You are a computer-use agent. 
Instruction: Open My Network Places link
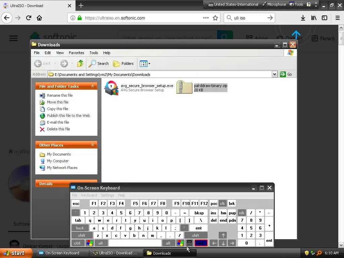pos(62,168)
